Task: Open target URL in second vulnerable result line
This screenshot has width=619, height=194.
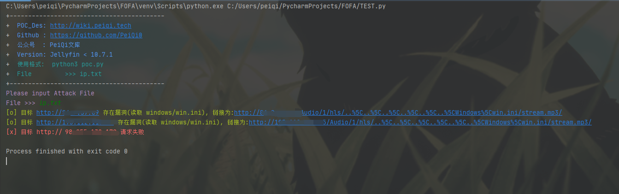Action: 75,123
